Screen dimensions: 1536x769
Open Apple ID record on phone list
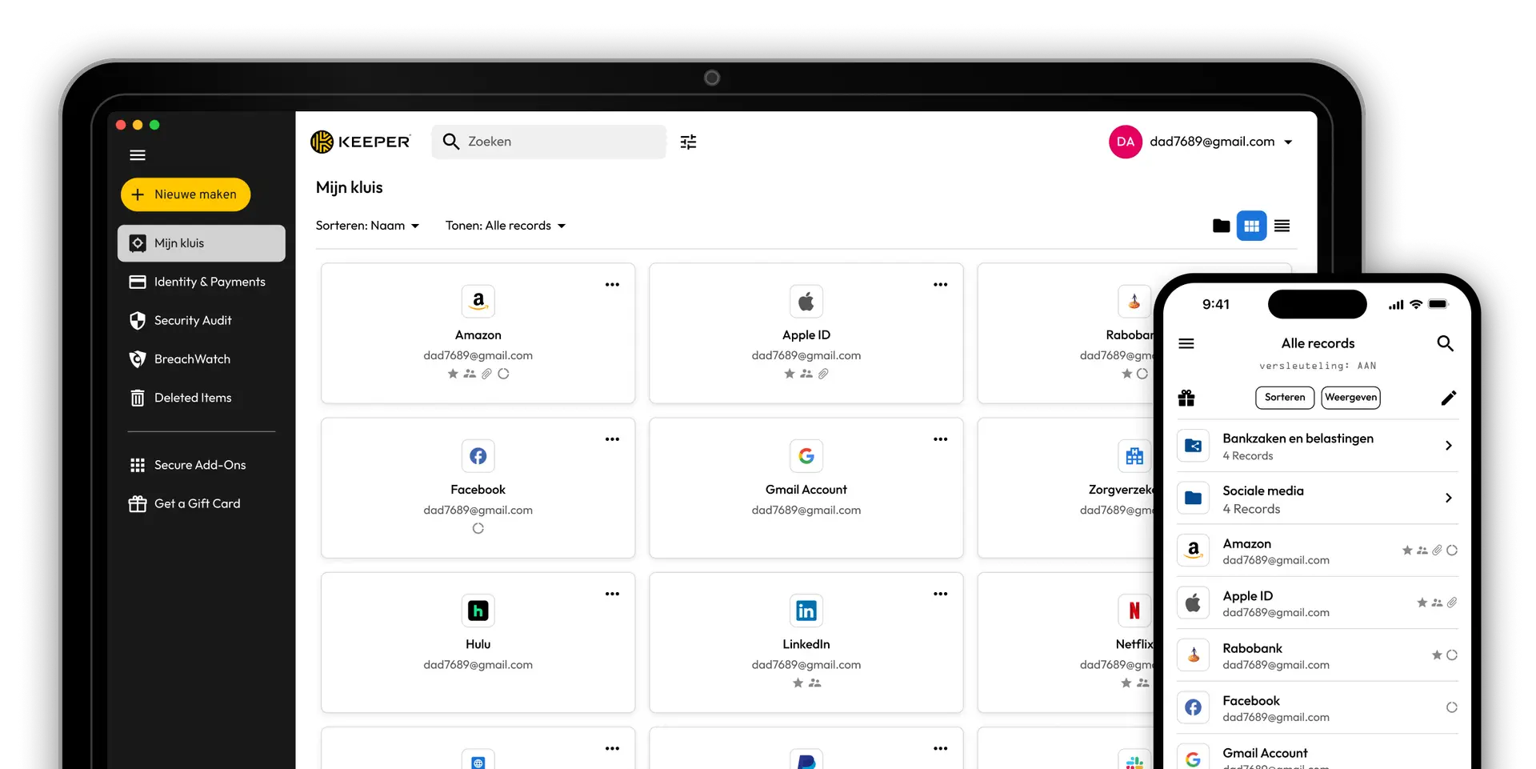pos(1317,603)
